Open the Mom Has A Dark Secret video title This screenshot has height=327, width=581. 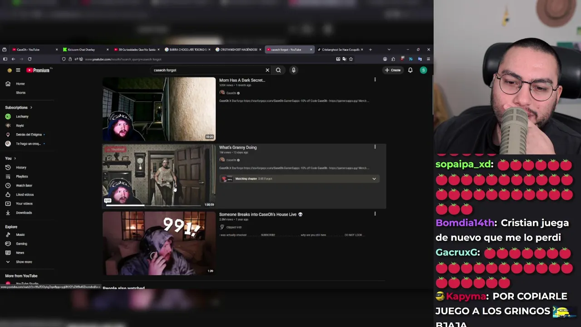tap(242, 80)
